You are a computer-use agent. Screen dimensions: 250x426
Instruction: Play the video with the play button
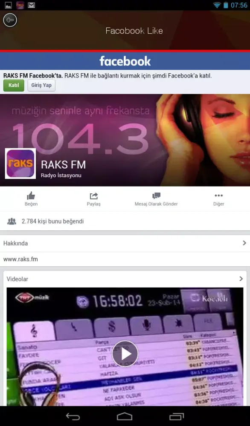tap(125, 354)
